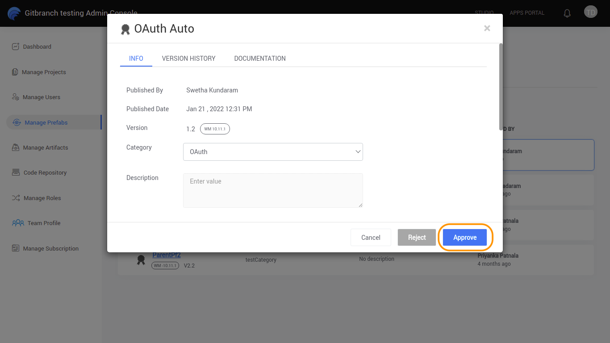Click the Manage Roles shuffle icon
610x343 pixels.
[16, 198]
